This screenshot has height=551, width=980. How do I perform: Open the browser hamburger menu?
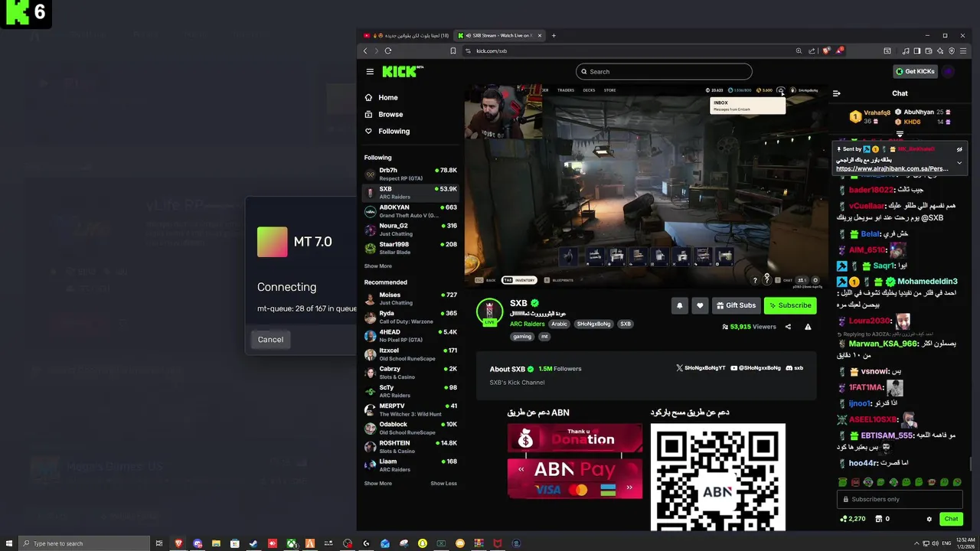(962, 51)
